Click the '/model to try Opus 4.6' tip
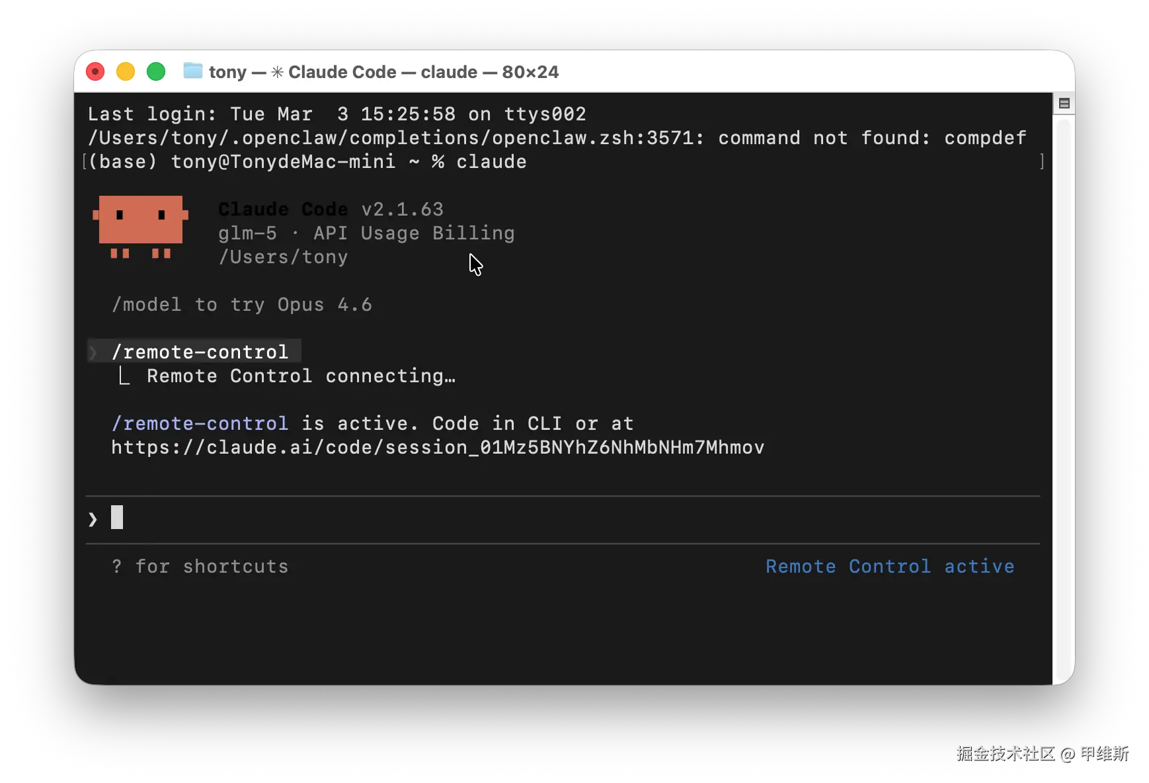This screenshot has height=783, width=1149. (242, 305)
